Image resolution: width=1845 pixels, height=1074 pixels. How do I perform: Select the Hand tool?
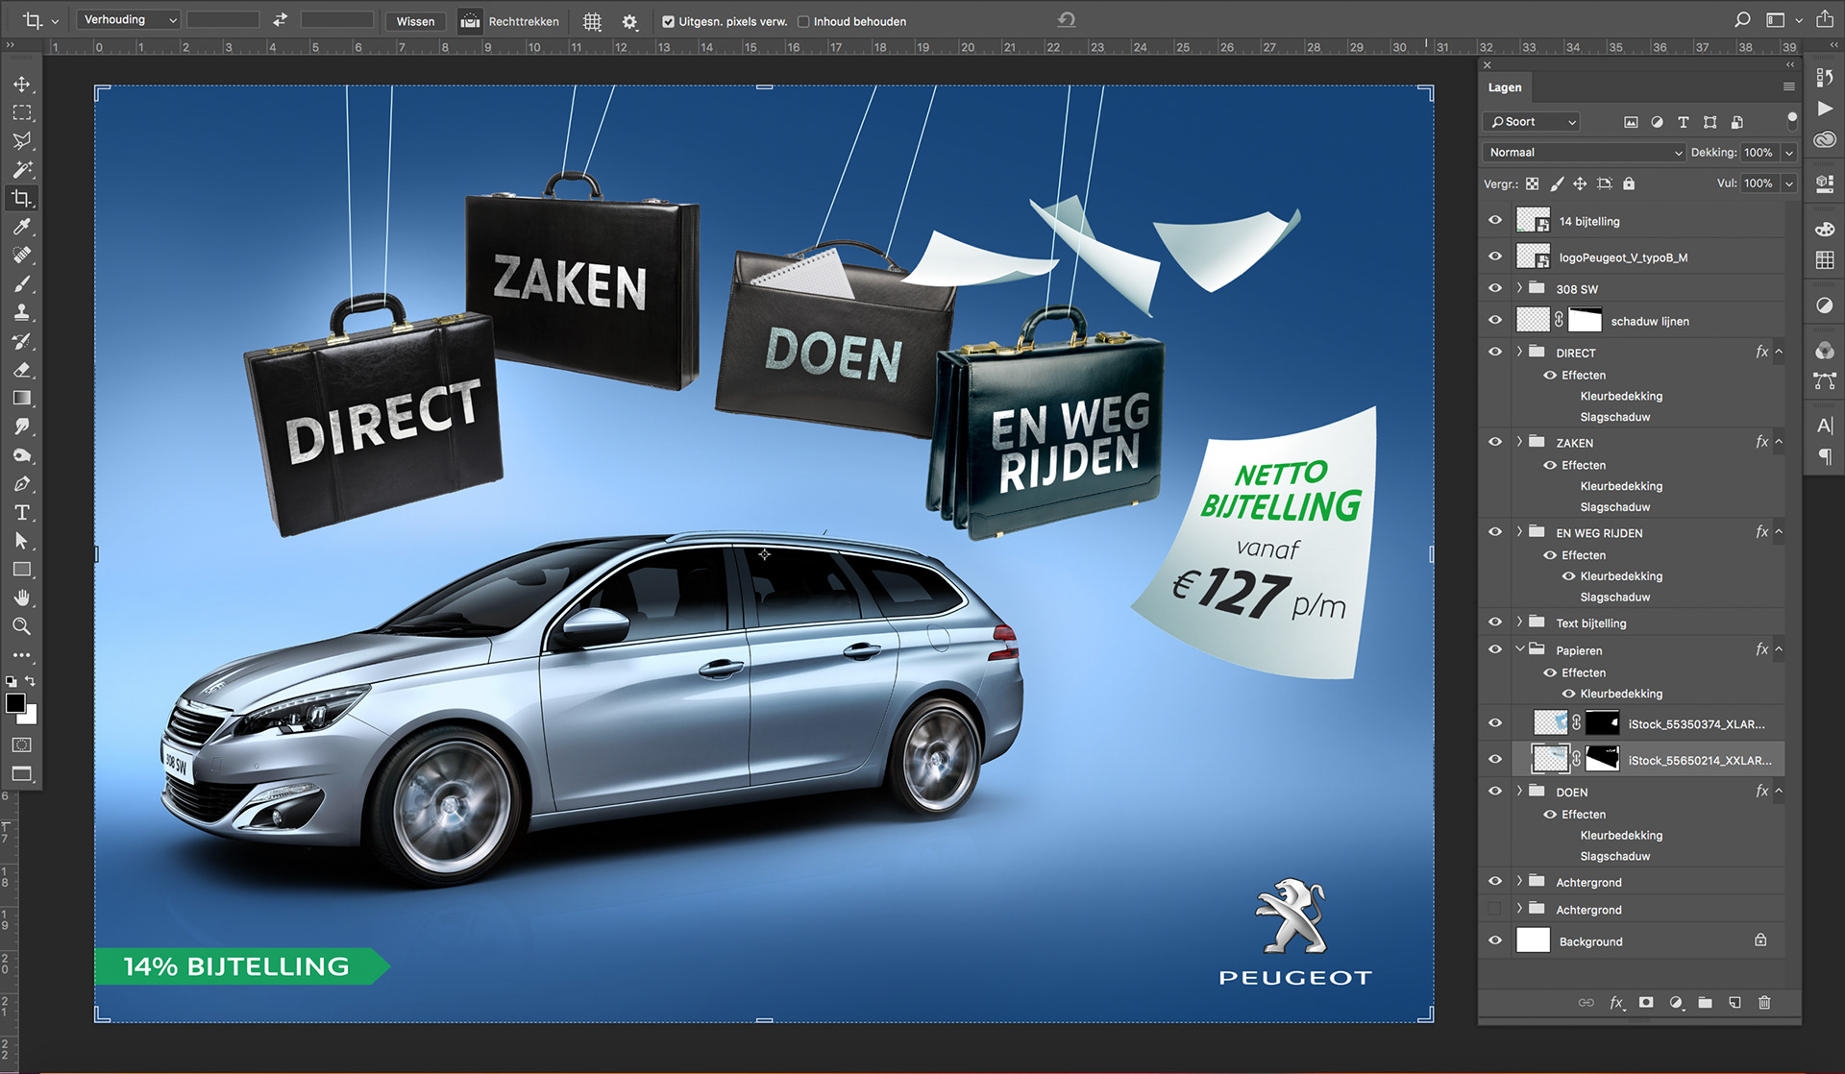pos(21,598)
